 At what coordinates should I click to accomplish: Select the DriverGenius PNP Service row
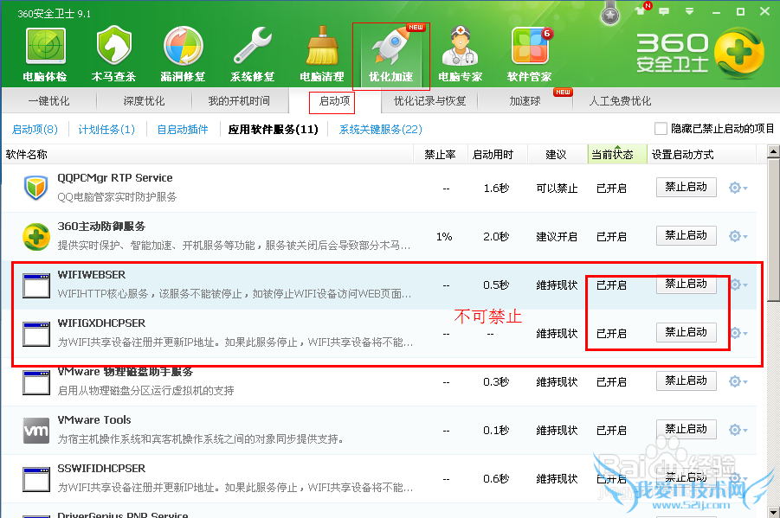(x=379, y=512)
